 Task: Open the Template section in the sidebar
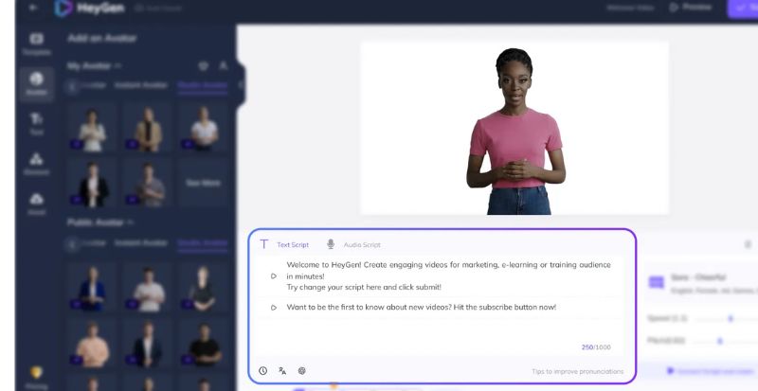pos(37,43)
